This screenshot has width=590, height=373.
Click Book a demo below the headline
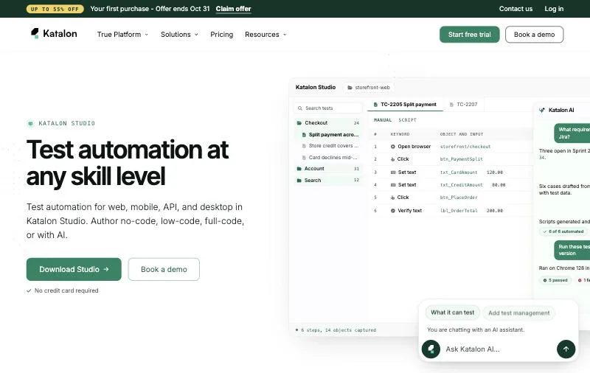tap(164, 269)
